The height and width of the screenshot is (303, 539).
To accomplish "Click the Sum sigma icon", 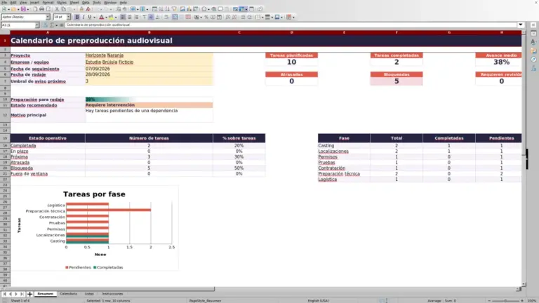I will [x=52, y=25].
